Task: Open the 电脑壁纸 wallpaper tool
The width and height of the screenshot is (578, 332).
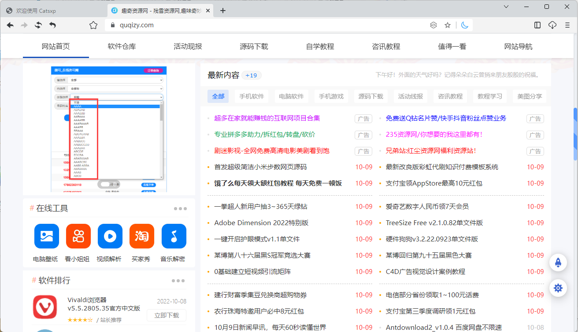Action: (x=46, y=236)
